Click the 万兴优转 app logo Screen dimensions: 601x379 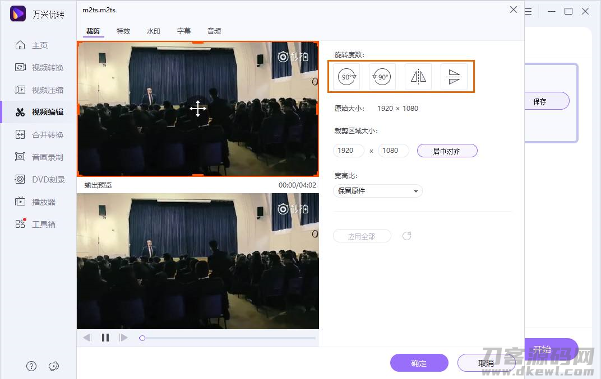coord(17,14)
